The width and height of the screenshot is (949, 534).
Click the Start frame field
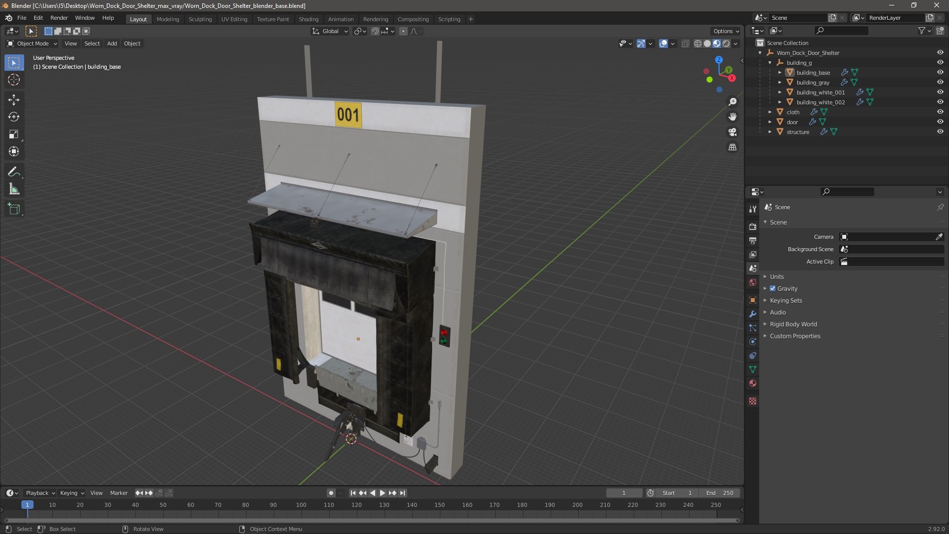point(677,493)
